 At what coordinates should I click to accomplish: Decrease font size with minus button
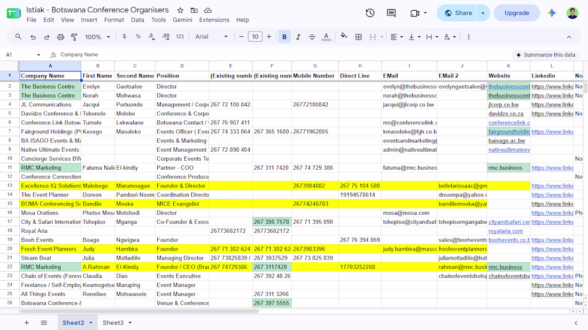[241, 37]
